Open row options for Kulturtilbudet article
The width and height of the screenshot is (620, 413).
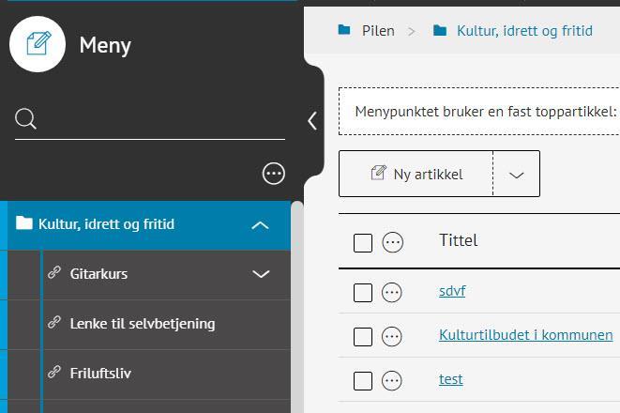(392, 336)
